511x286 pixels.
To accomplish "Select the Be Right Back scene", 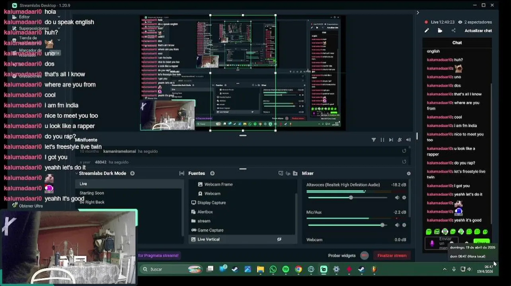I will pyautogui.click(x=129, y=202).
